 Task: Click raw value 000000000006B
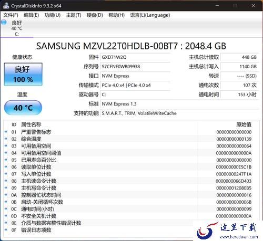click(x=234, y=202)
